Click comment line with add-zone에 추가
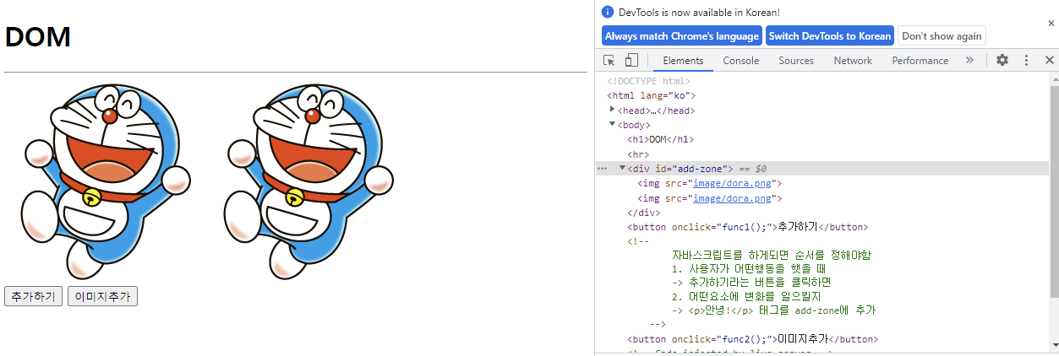 tap(773, 310)
